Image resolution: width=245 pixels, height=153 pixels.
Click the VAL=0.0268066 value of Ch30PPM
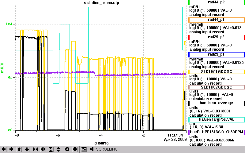[220, 140]
